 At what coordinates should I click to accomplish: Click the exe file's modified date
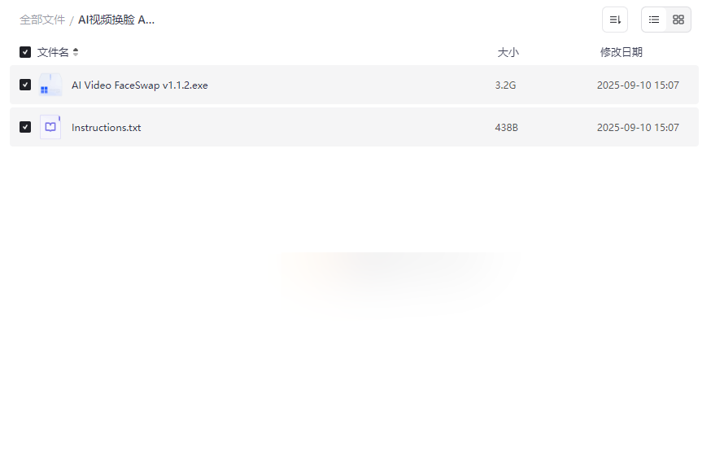click(x=638, y=85)
